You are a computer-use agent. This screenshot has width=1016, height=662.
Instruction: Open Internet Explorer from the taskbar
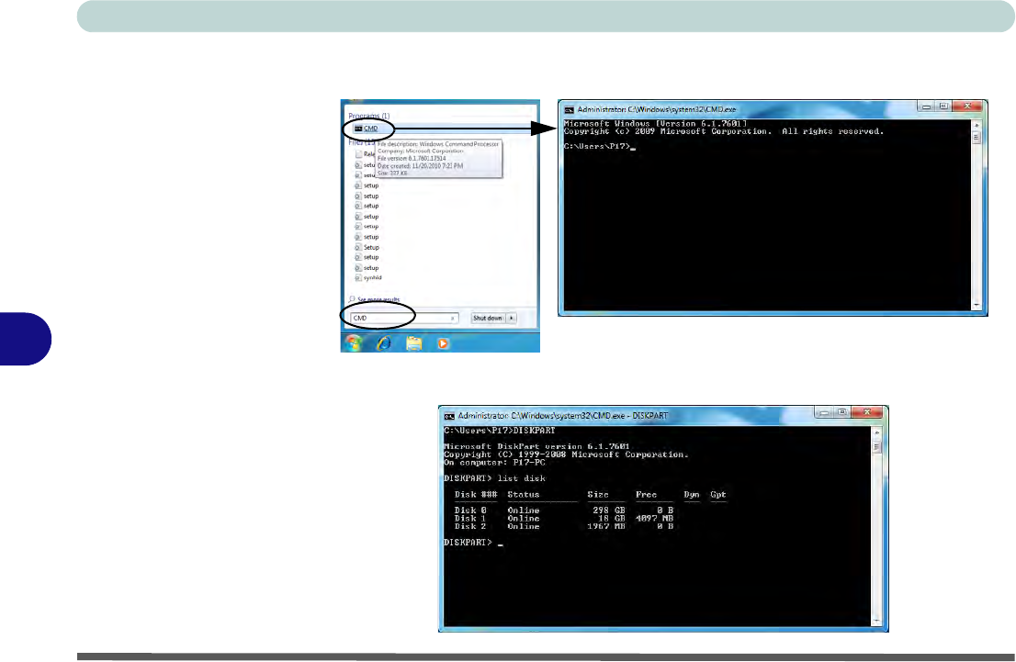tap(384, 342)
